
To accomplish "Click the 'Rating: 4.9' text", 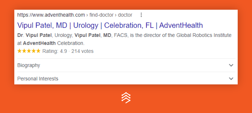I will pyautogui.click(x=55, y=51).
